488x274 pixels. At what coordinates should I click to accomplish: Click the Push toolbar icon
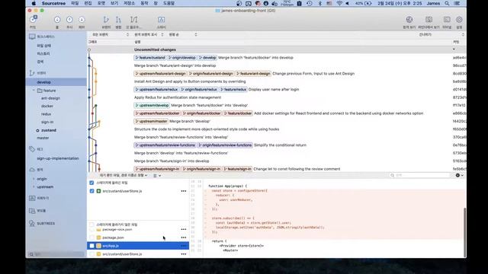pos(69,20)
